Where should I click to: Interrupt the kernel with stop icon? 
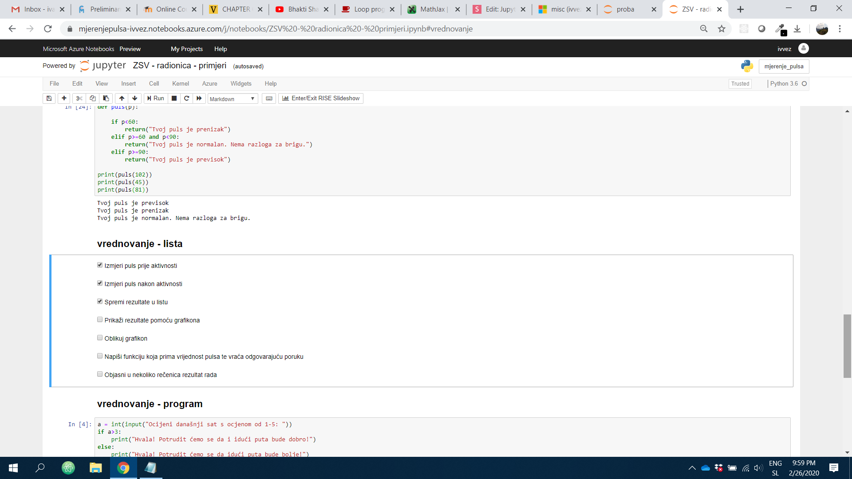(x=174, y=98)
